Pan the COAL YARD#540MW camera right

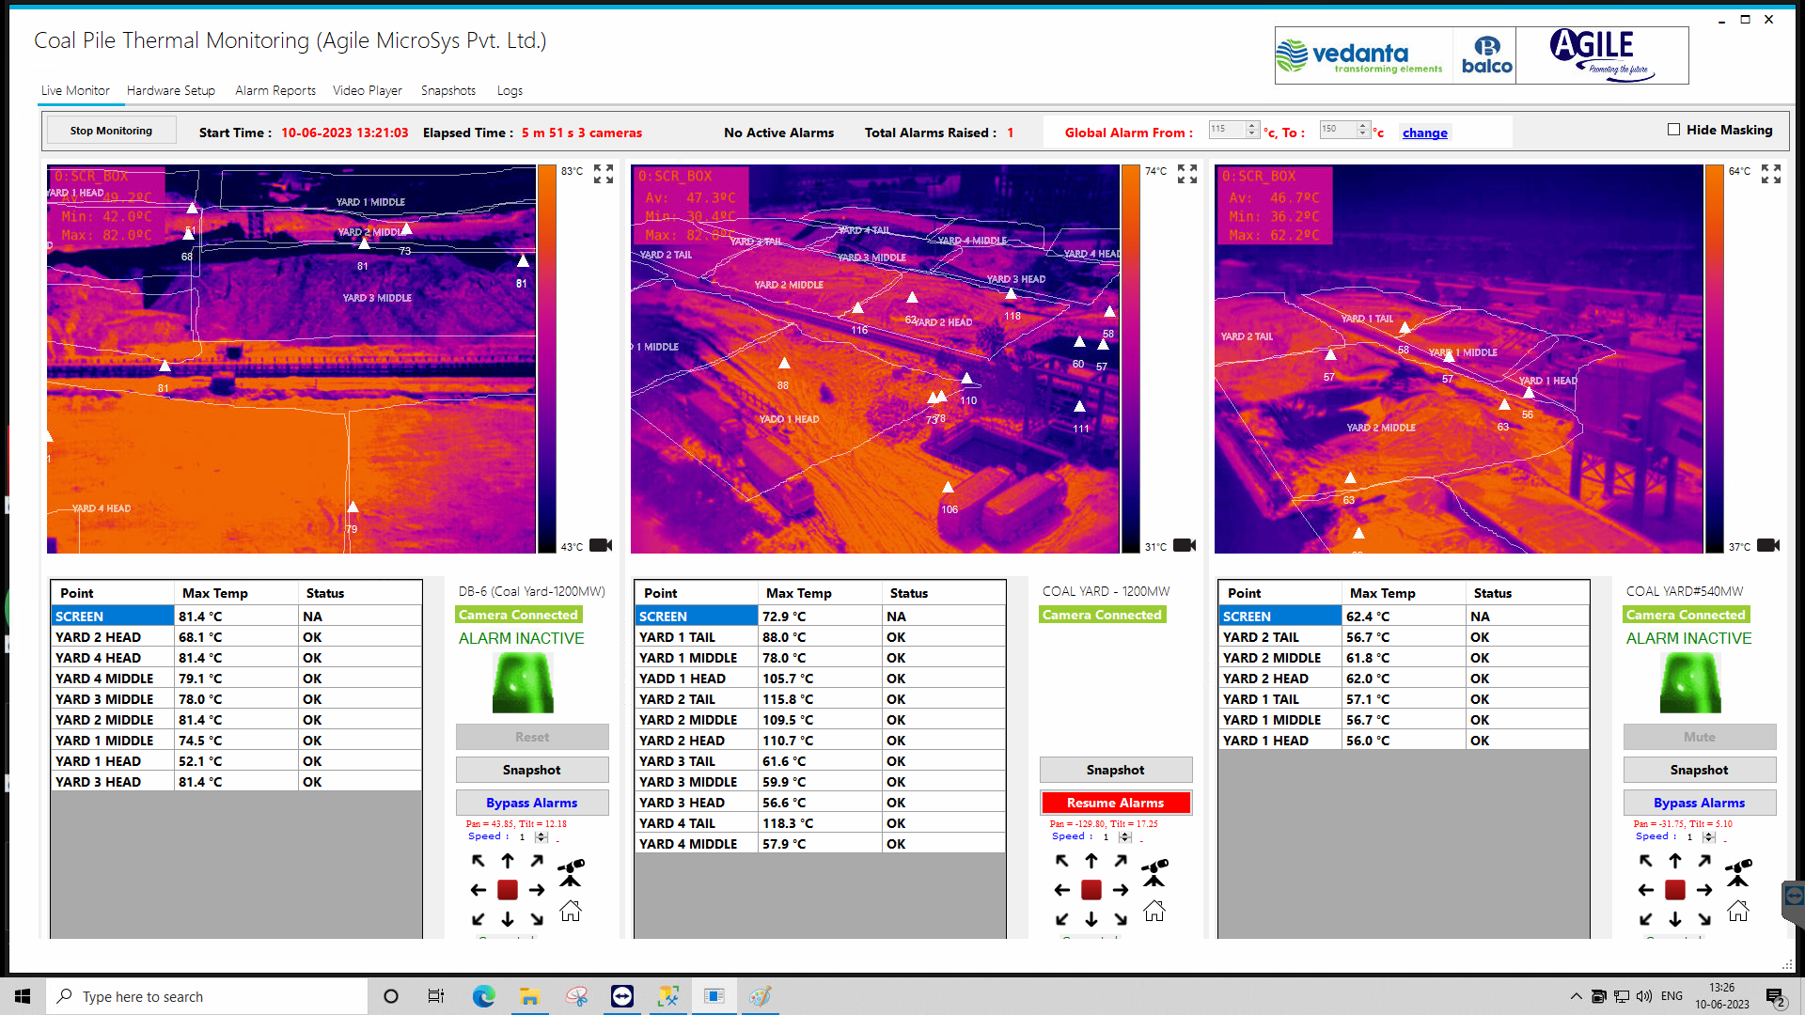(x=1704, y=890)
